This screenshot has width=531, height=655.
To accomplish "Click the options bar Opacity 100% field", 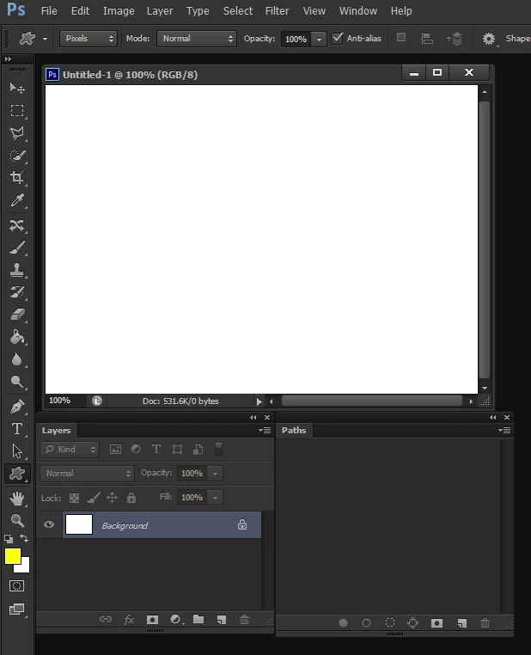I will (x=296, y=40).
